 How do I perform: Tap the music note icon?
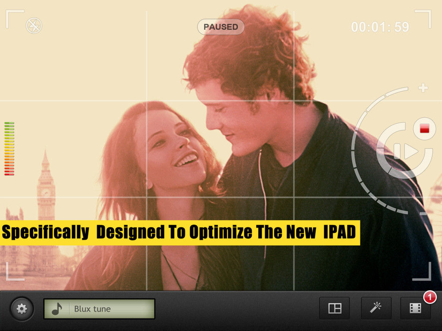coord(57,309)
